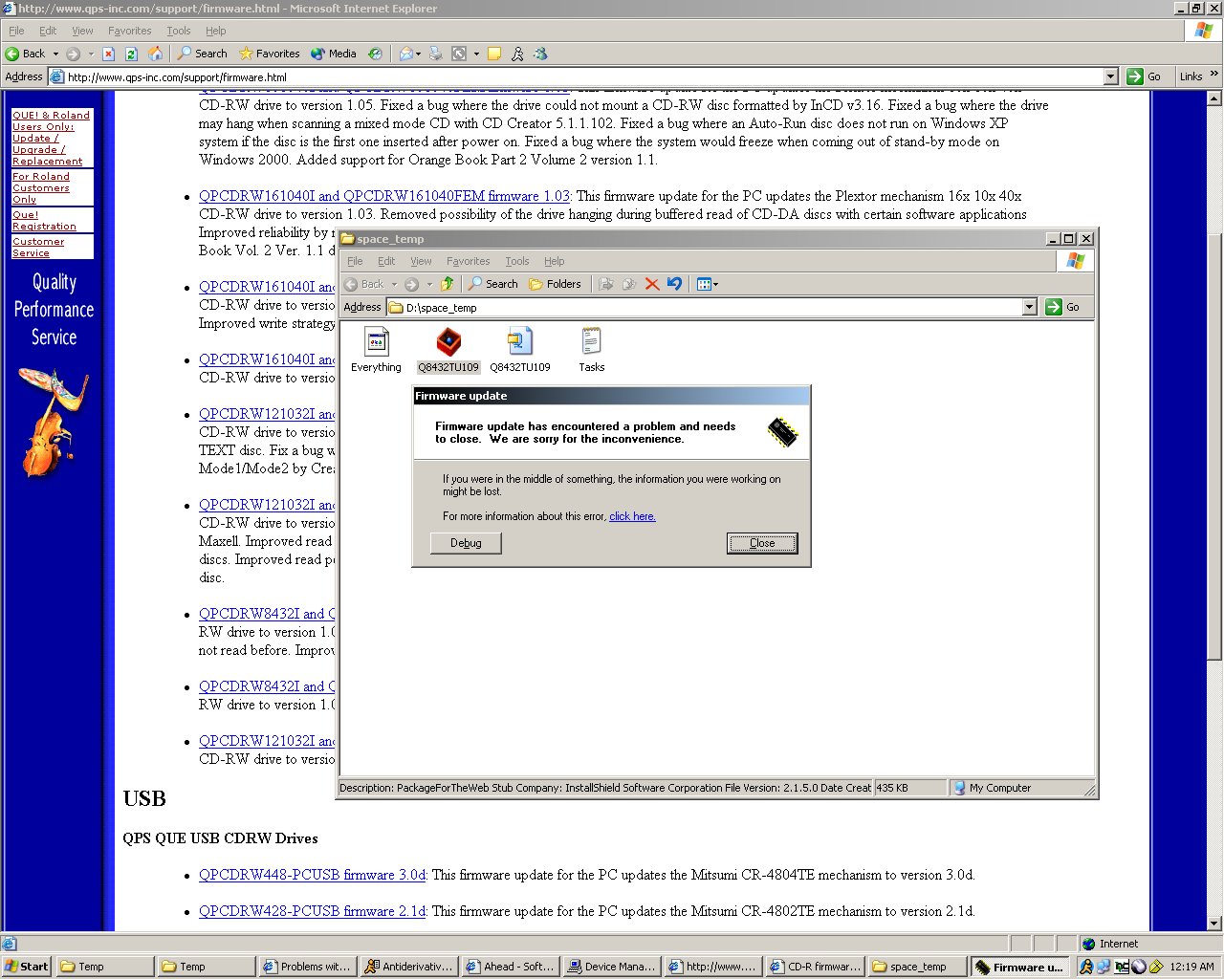
Task: Open Back history dropdown arrow in Internet Explorer
Action: (55, 54)
